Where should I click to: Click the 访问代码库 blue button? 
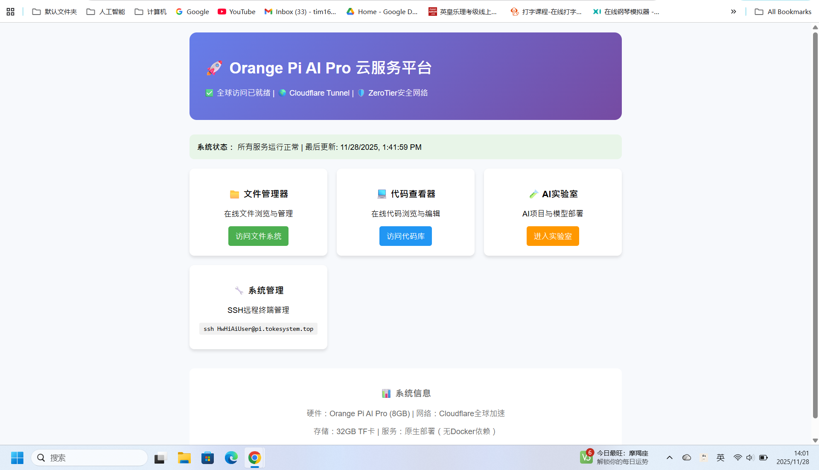pos(405,236)
